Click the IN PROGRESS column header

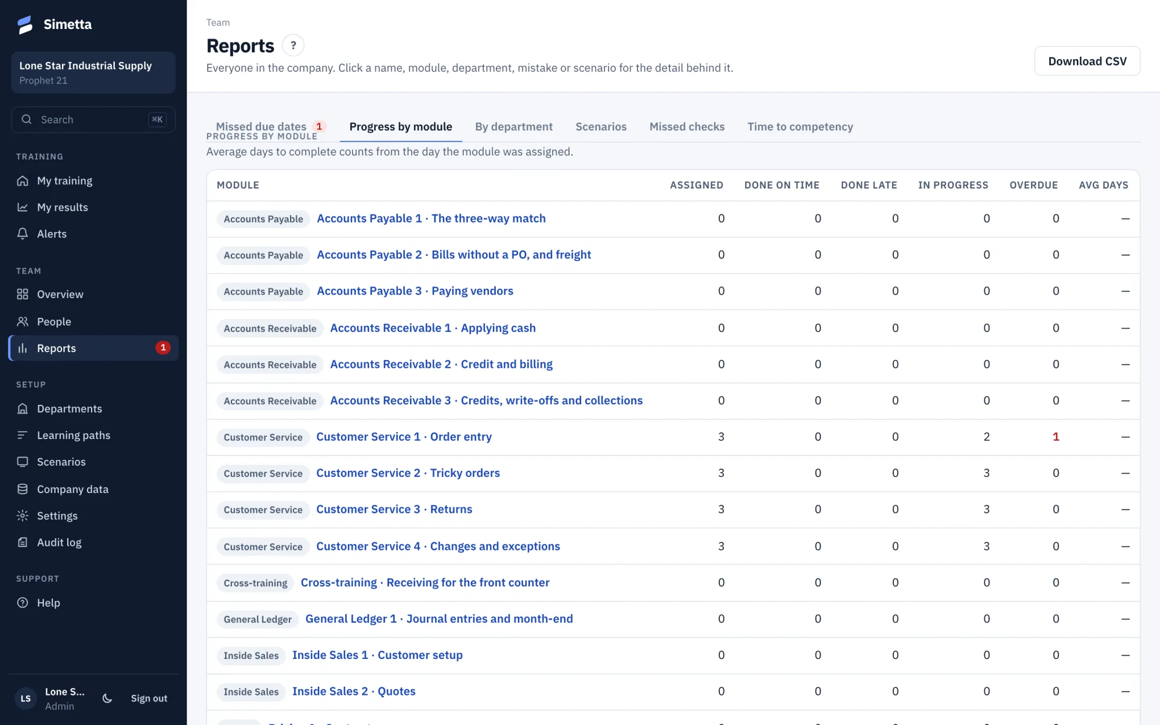[x=953, y=185]
